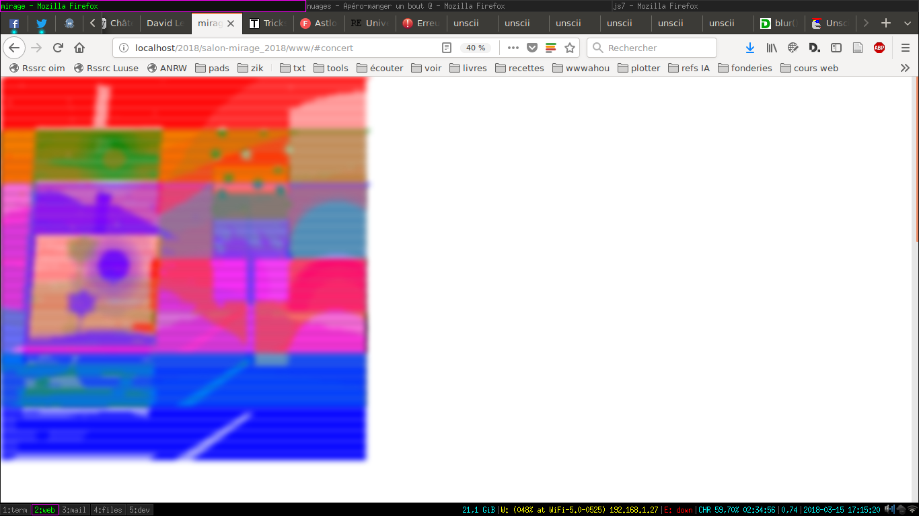The image size is (919, 516).
Task: Open the Downloads panel
Action: [x=750, y=48]
